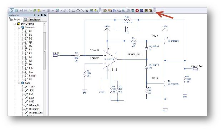
Task: Switch to the Simulation tab
Action: [x=32, y=20]
